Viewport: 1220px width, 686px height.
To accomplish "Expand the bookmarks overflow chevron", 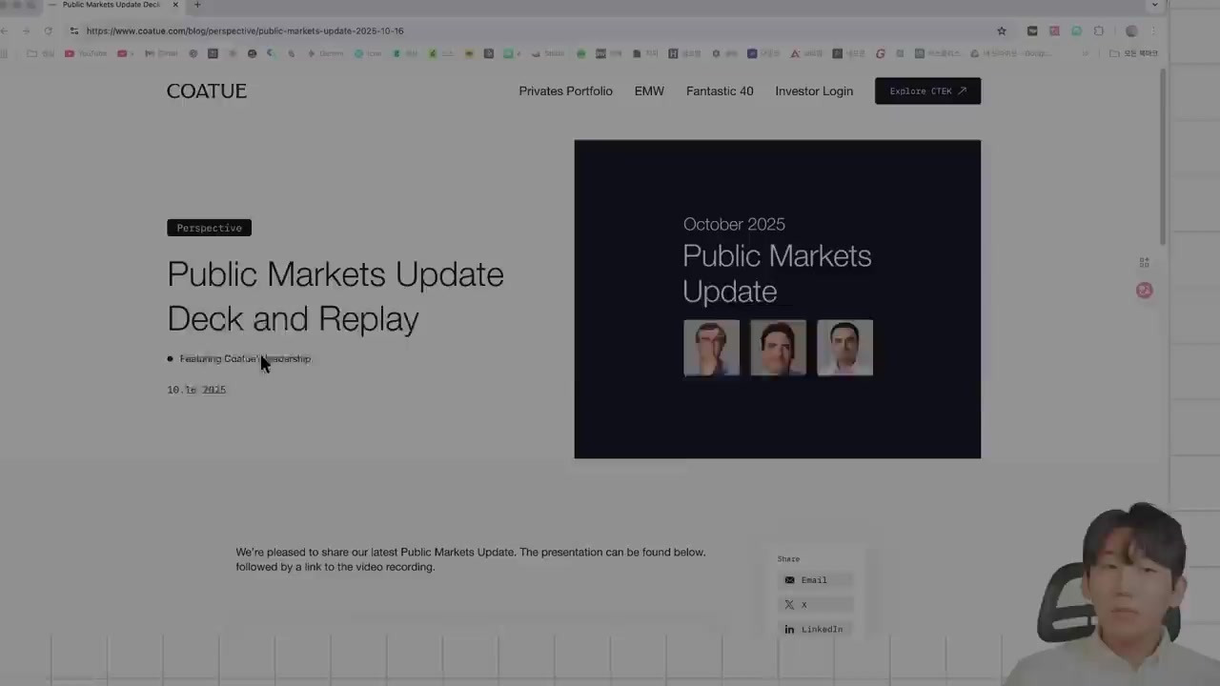I will (1086, 53).
